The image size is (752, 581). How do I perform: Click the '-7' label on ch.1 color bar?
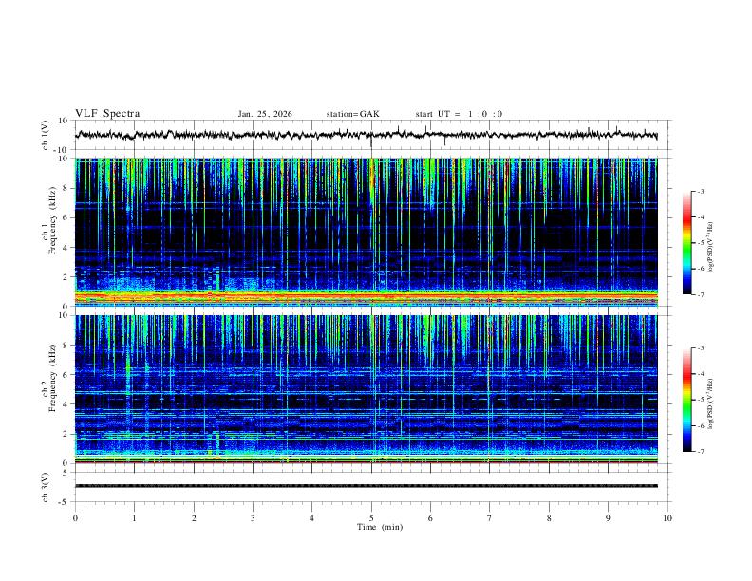700,294
